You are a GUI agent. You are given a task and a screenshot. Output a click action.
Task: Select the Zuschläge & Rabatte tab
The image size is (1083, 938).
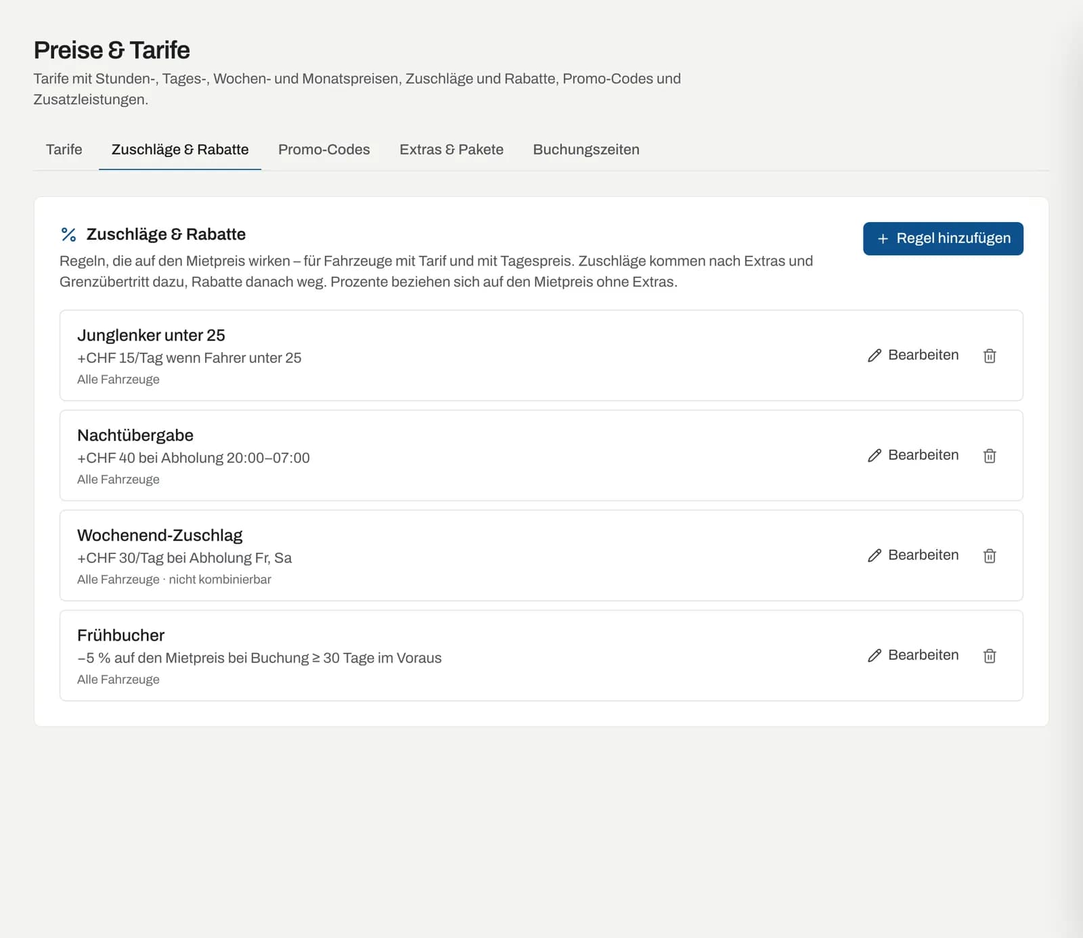(x=180, y=150)
